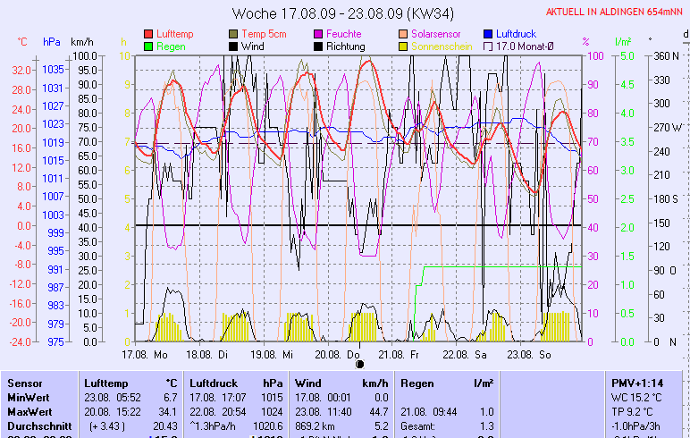Click the blue Luftdruck legend square
This screenshot has height=438, width=690.
click(x=488, y=33)
